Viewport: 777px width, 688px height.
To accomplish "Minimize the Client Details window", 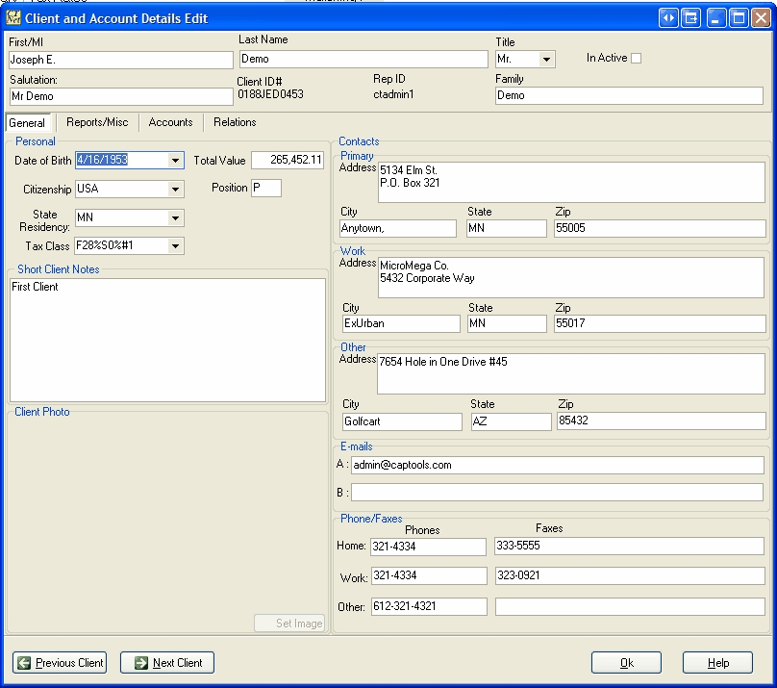I will tap(716, 18).
